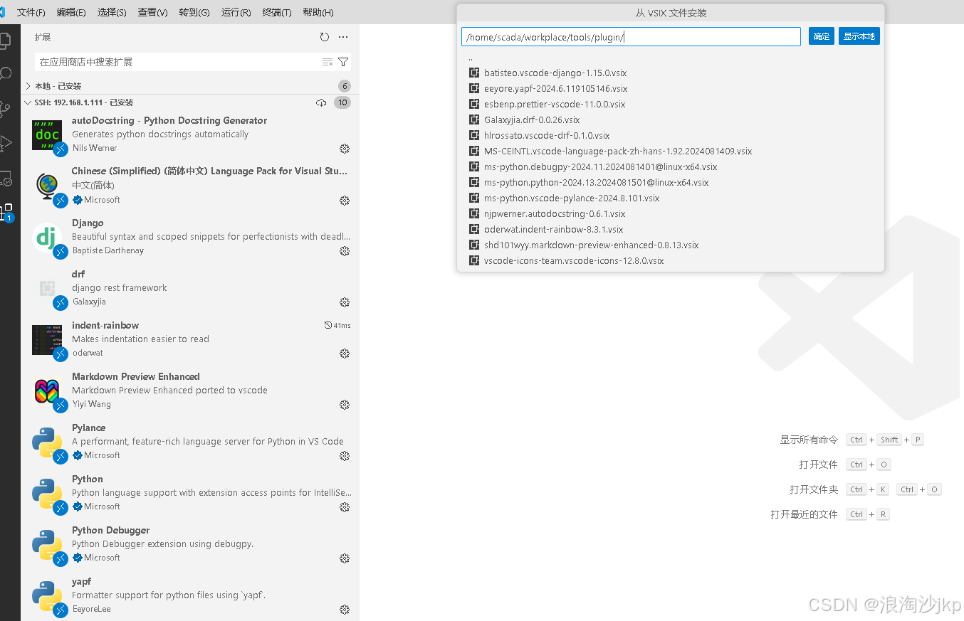Viewport: 964px width, 621px height.
Task: Clear extension search results icon
Action: click(x=328, y=62)
